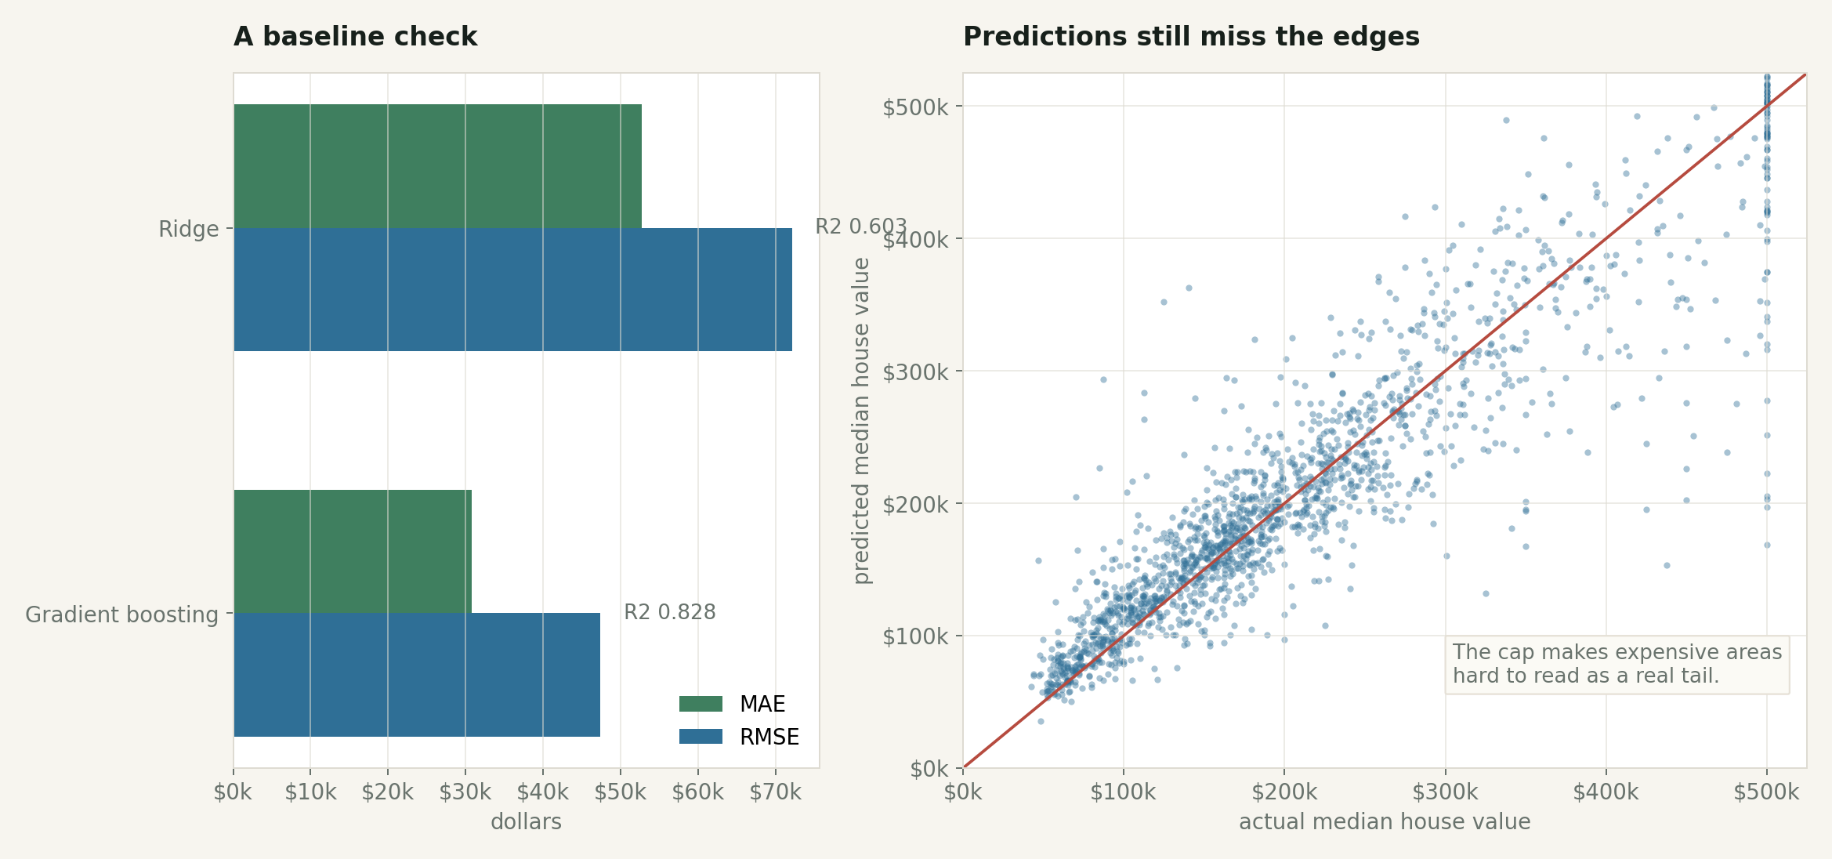Select the note about the cap and expensive areas
This screenshot has height=859, width=1832.
pos(1617,664)
